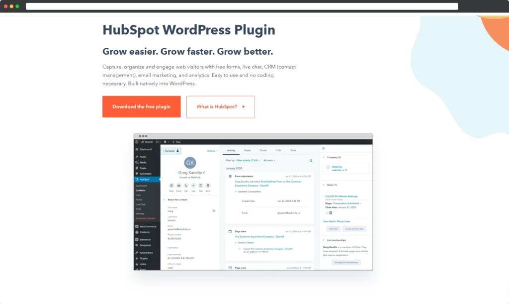Image resolution: width=509 pixels, height=304 pixels.
Task: Click the Note action icon
Action: pos(171,186)
